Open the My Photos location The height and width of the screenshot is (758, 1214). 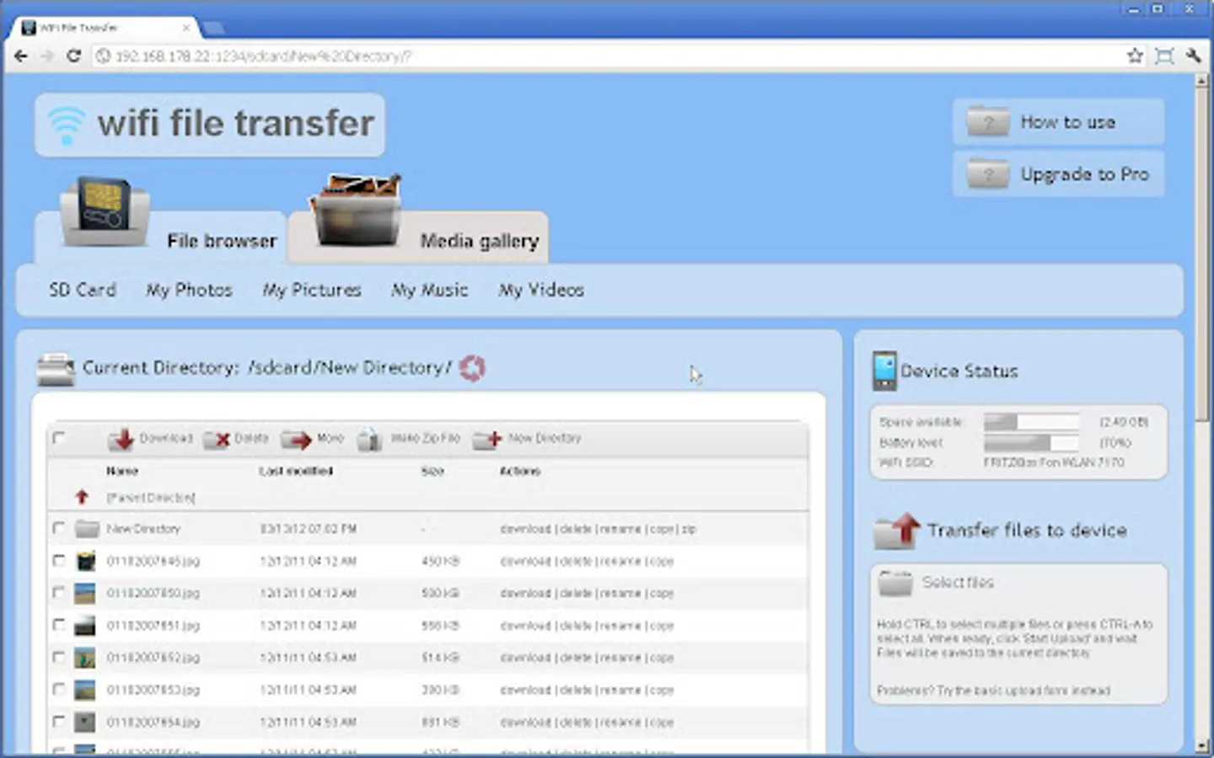point(189,290)
